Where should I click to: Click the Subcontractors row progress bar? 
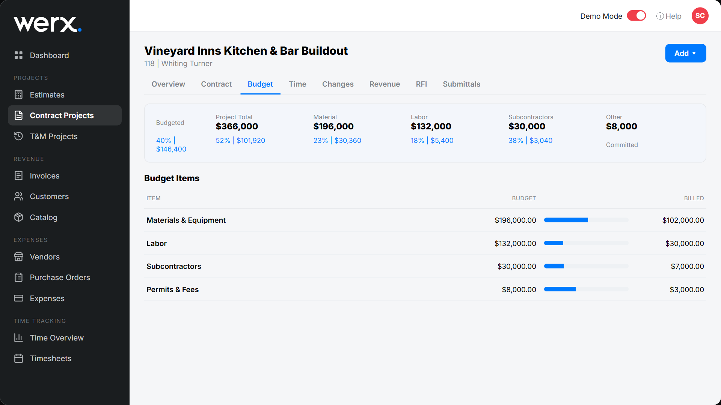(x=586, y=266)
